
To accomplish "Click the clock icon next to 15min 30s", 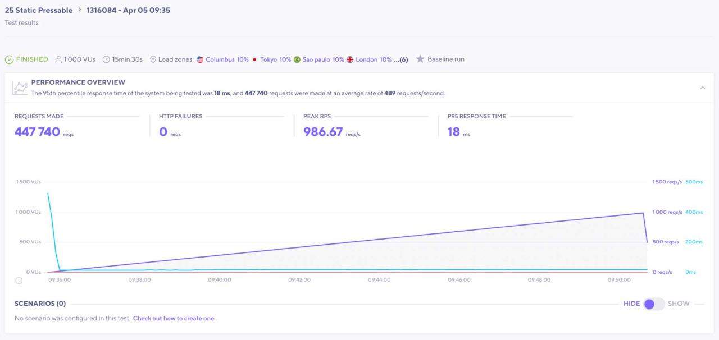I will [106, 59].
